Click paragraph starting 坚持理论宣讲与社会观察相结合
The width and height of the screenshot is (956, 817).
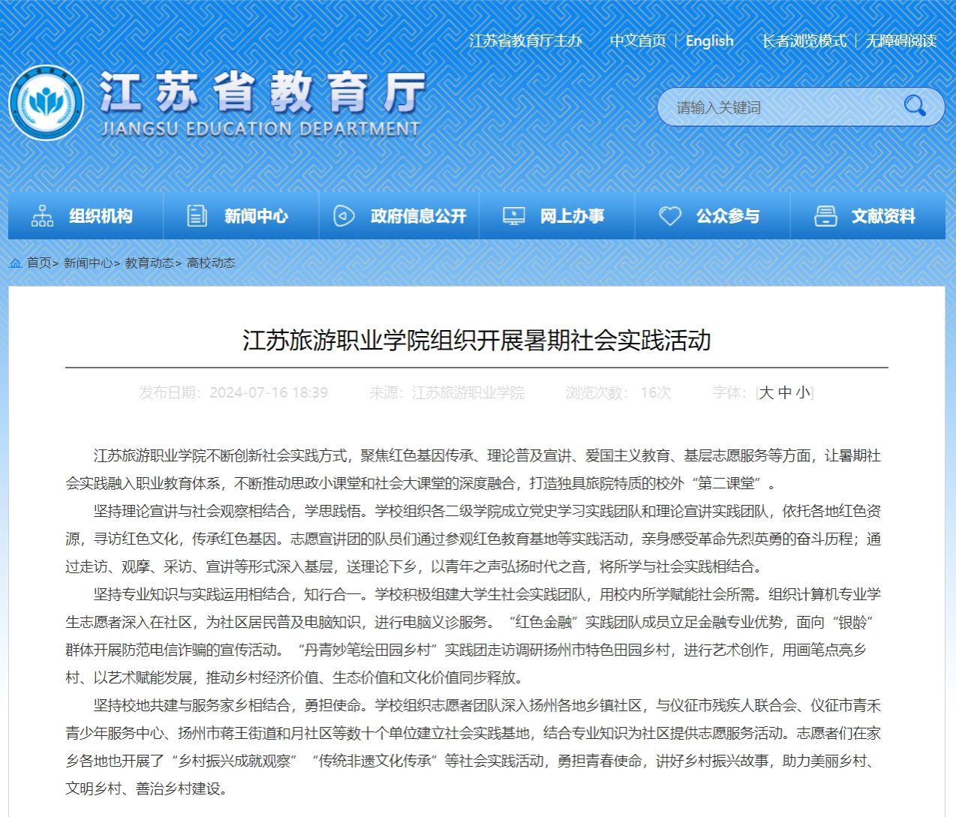[x=473, y=539]
